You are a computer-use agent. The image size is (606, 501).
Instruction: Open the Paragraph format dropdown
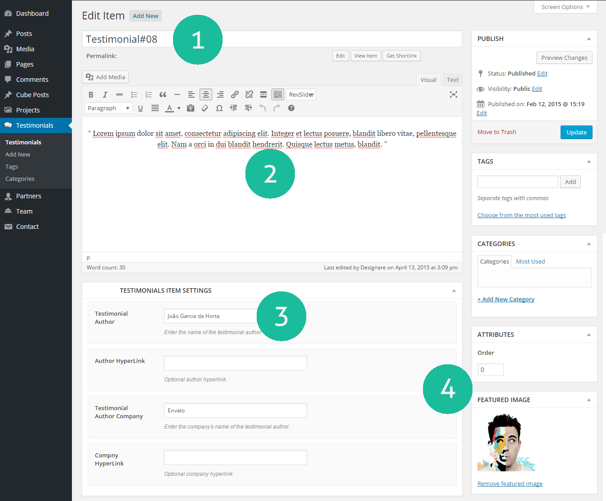108,108
